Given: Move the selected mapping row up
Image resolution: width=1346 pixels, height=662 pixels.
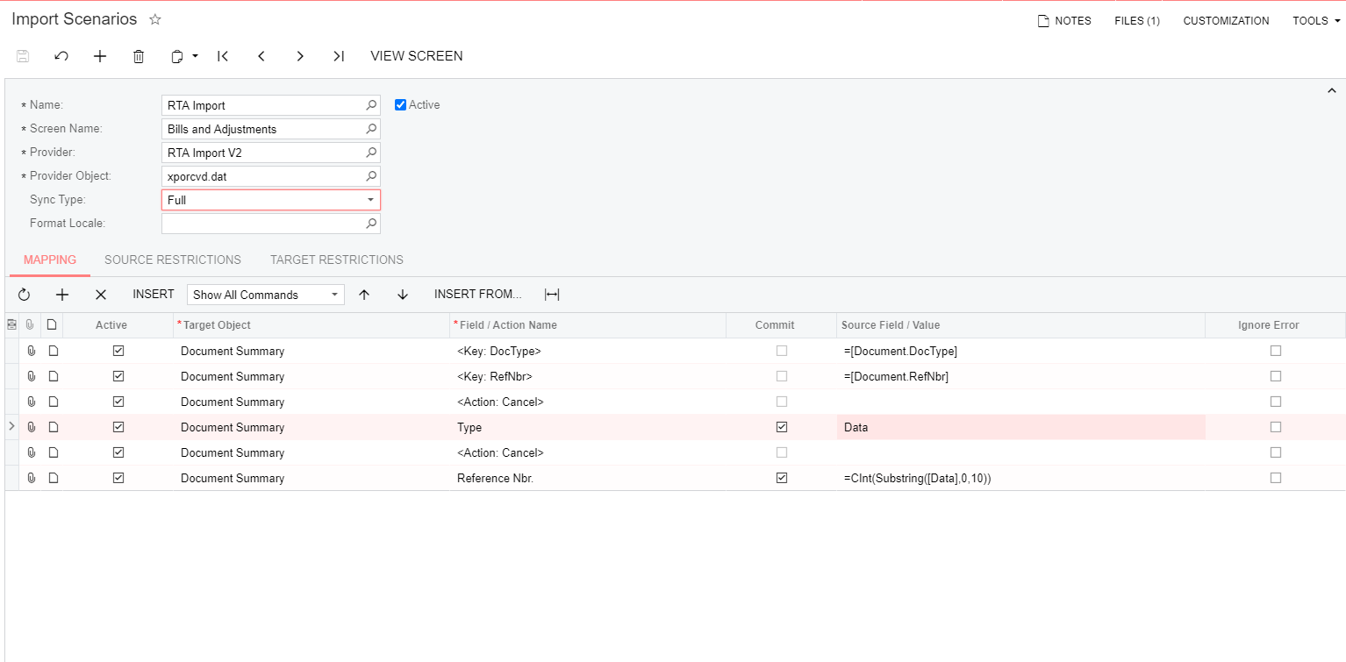Looking at the screenshot, I should click(x=364, y=295).
